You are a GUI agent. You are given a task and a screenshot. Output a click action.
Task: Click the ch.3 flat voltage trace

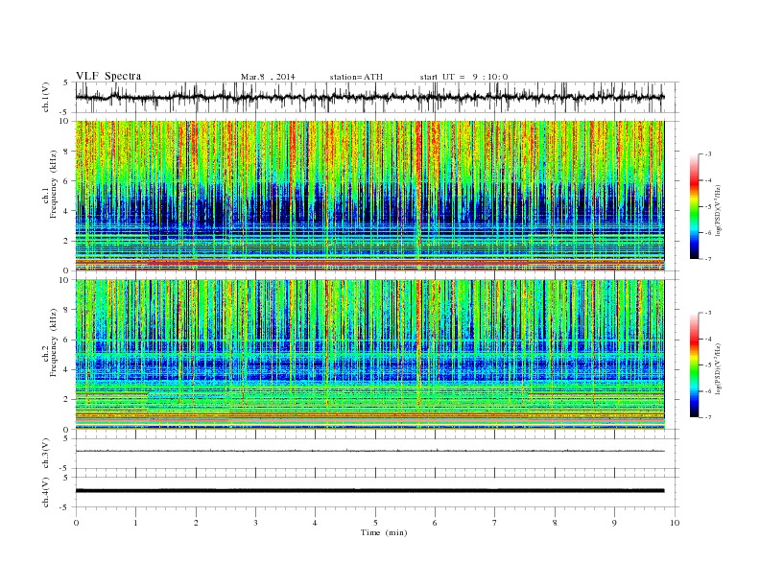pos(369,451)
